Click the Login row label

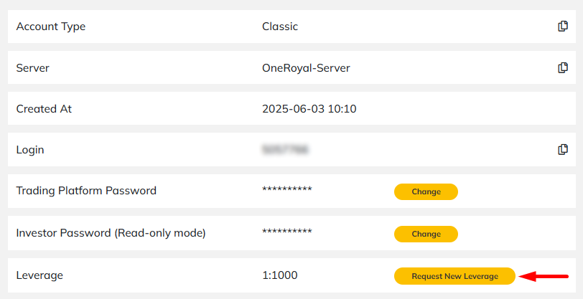point(30,150)
